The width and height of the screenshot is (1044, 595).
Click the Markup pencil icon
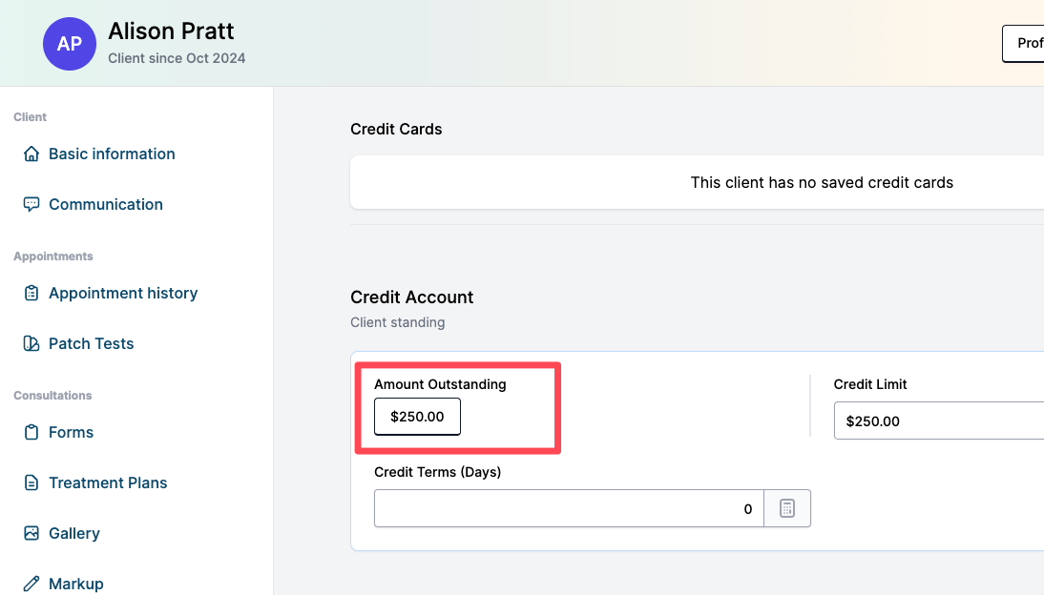click(x=31, y=584)
